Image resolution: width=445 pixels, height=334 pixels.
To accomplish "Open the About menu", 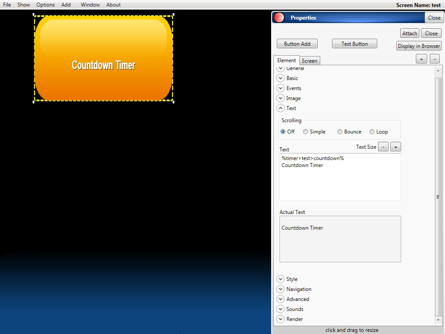I will [113, 5].
